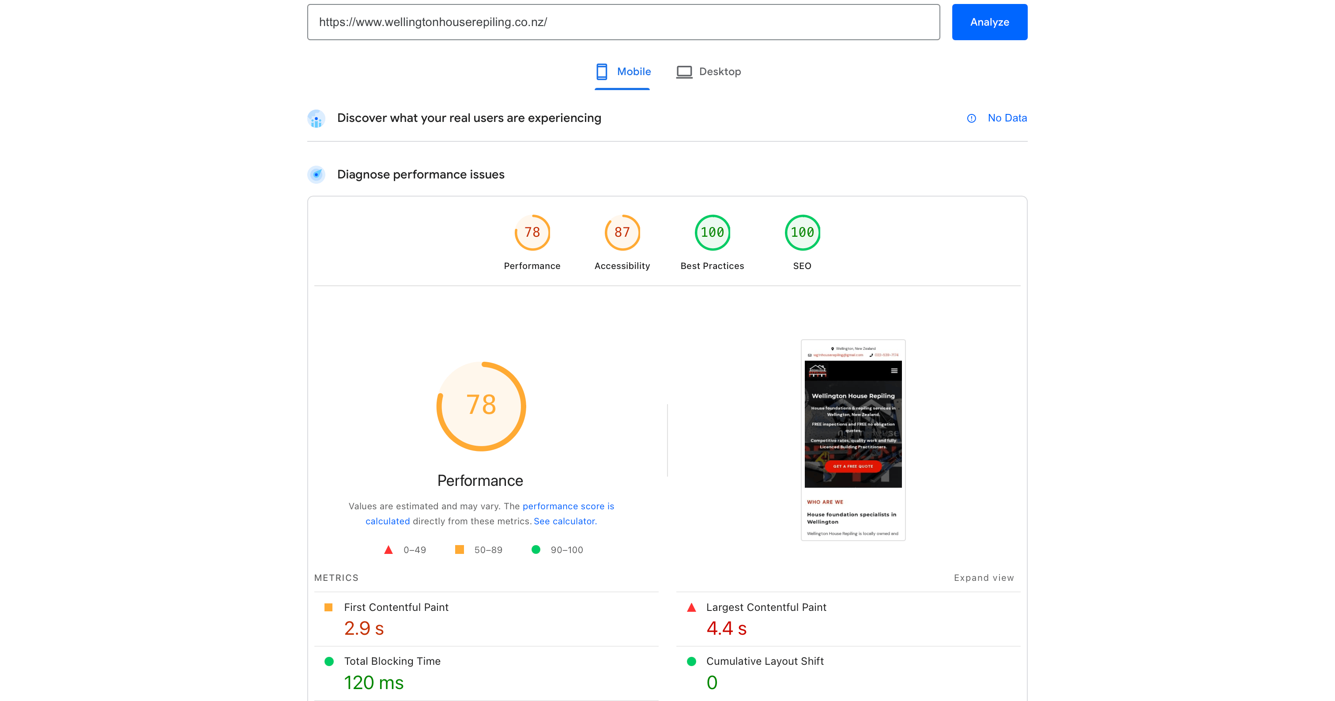The height and width of the screenshot is (701, 1335).
Task: Expand view for metrics section
Action: [984, 578]
